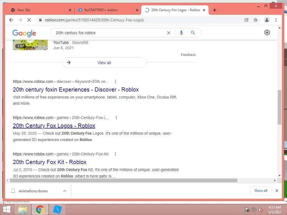Show all downloads
The height and width of the screenshot is (215, 287).
261,190
